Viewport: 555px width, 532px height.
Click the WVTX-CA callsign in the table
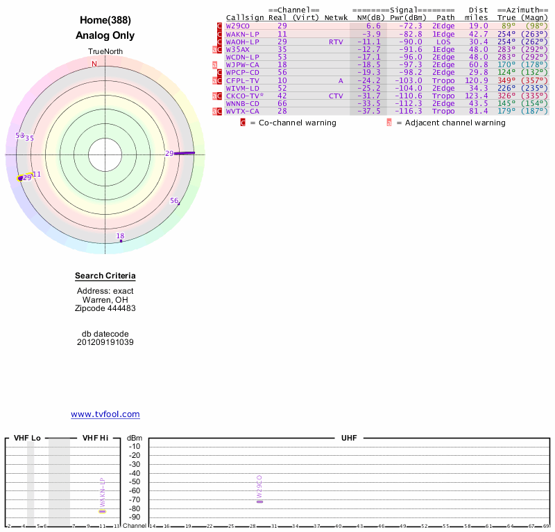click(243, 111)
